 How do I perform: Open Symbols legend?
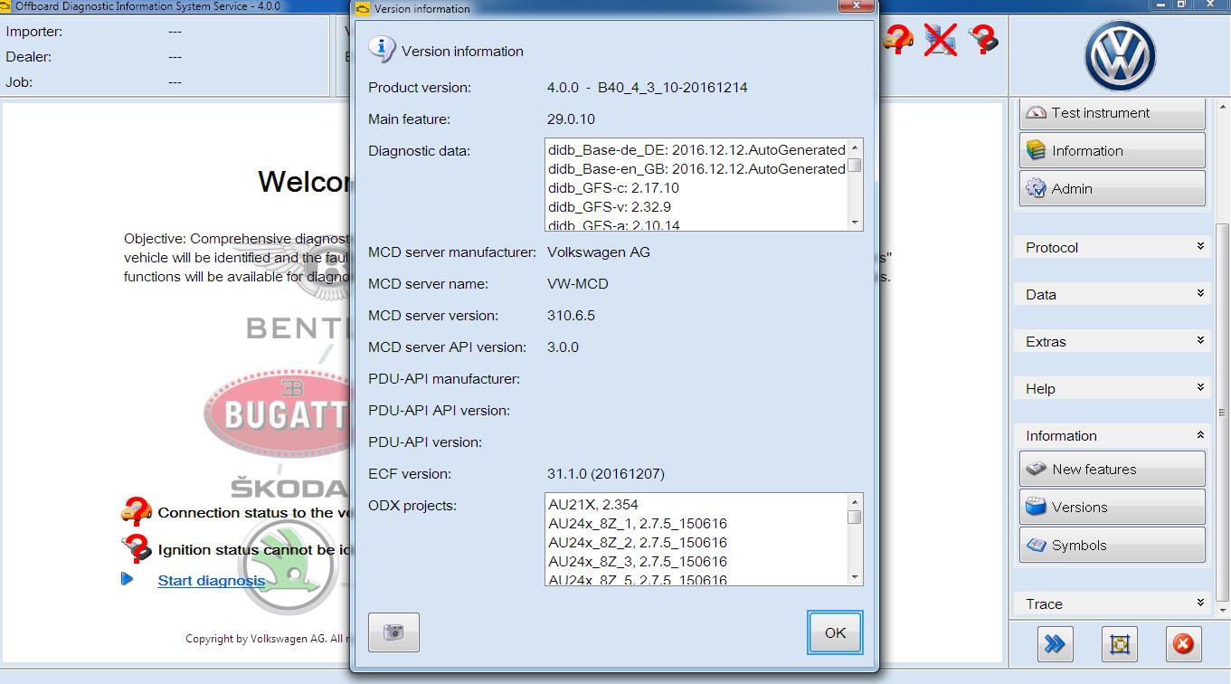click(x=1113, y=545)
